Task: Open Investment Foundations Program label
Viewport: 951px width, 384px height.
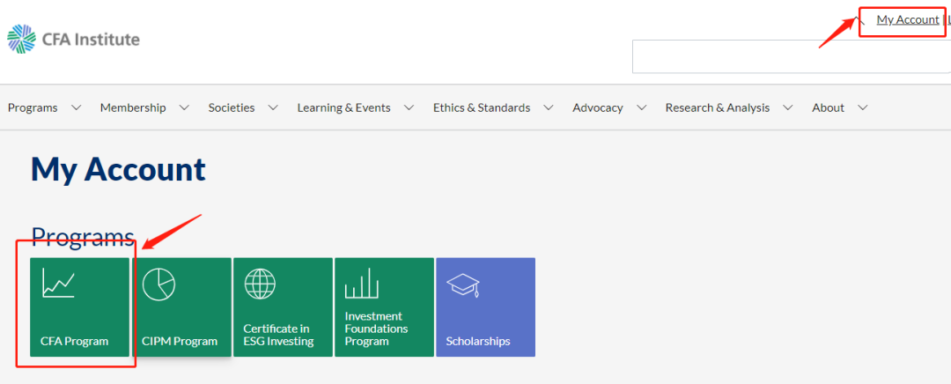Action: [376, 329]
